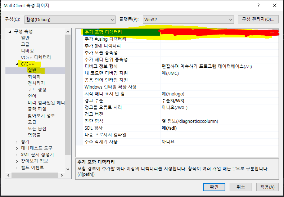This screenshot has width=284, height=197.
Task: Select the 주소 삭제기 사용 property
Action: click(x=101, y=142)
